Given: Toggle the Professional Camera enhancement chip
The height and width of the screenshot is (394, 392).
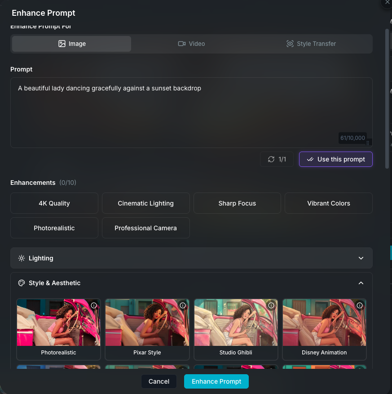Looking at the screenshot, I should tap(145, 228).
